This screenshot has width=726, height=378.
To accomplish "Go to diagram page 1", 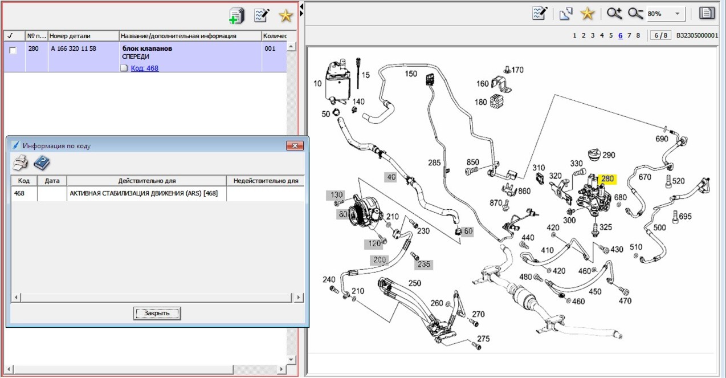I will (x=574, y=35).
